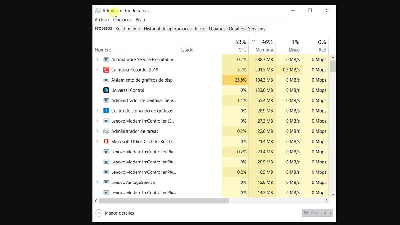Select the Centro de comando de gráficos icon

[106, 111]
